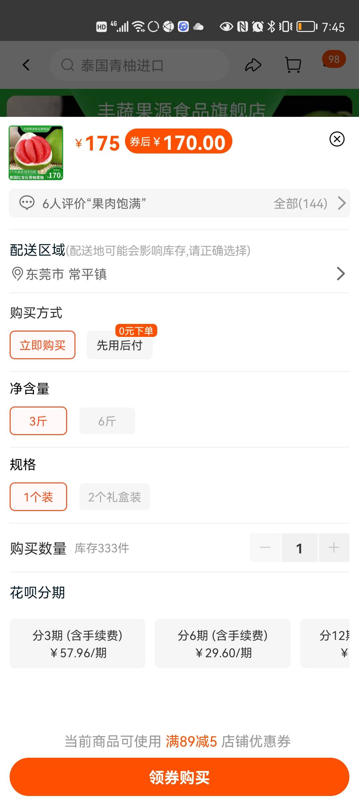Screen dimensions: 359x799
Task: Select 先用后付 purchase method
Action: (x=119, y=345)
